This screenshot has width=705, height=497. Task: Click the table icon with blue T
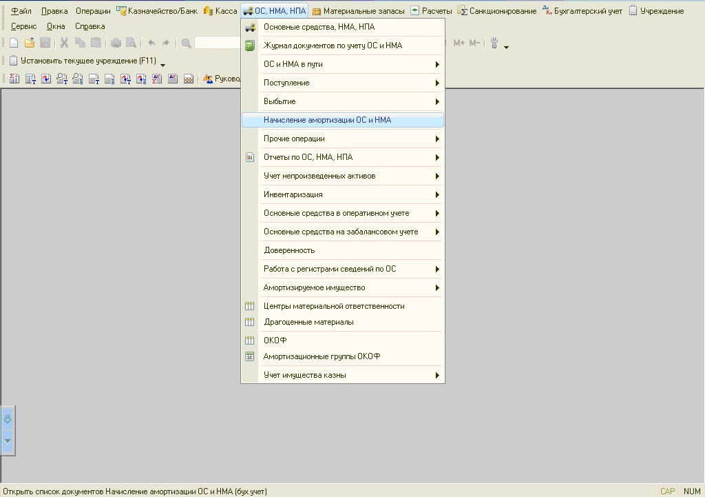point(30,79)
